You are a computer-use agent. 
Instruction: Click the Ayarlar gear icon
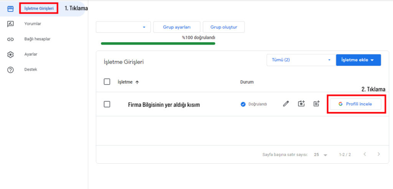(10, 55)
